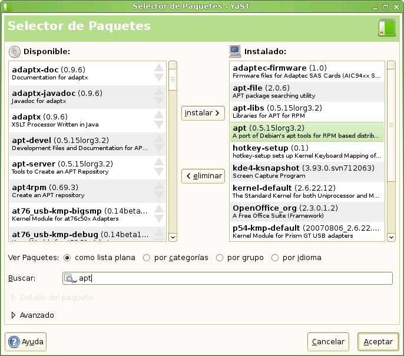The width and height of the screenshot is (404, 356).
Task: Click up arrow on adaptx-javadoc row
Action: tap(159, 91)
